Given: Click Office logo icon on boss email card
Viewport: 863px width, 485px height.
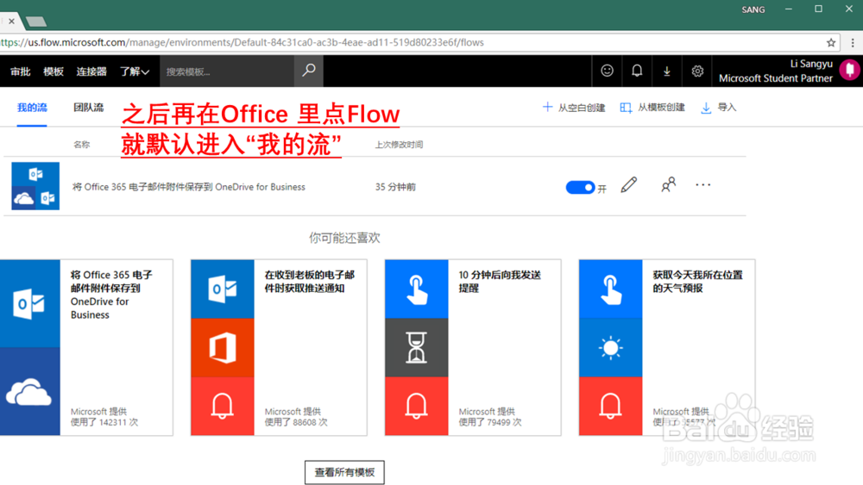Looking at the screenshot, I should [223, 348].
